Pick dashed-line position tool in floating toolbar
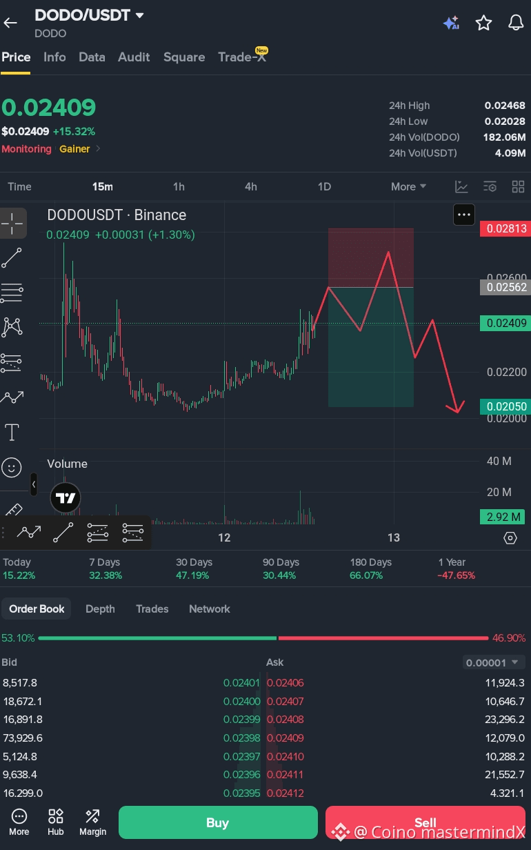The width and height of the screenshot is (531, 850). 98,532
